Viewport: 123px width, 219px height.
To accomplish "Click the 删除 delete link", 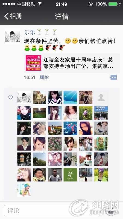I will click(x=44, y=77).
